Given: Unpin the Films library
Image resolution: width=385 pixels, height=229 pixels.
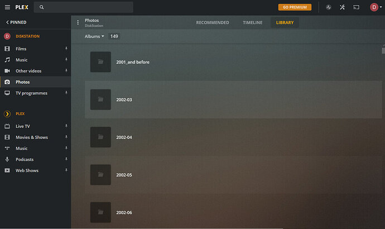Looking at the screenshot, I should [66, 49].
